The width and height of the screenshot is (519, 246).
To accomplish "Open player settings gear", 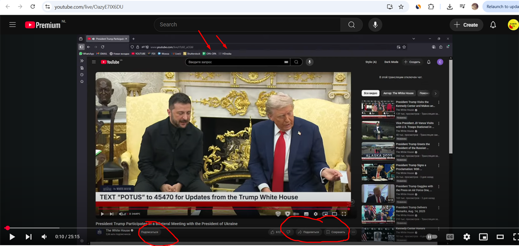I will pos(467,237).
